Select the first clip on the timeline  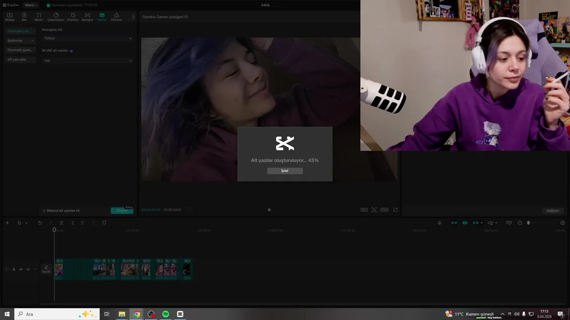coord(59,269)
